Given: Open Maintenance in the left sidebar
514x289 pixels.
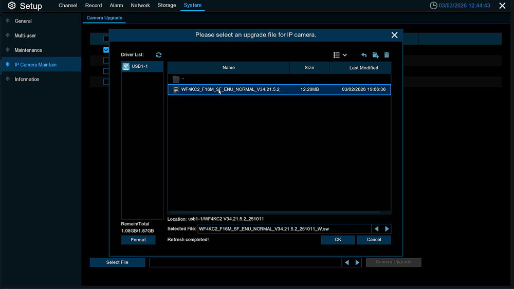Looking at the screenshot, I should 28,50.
